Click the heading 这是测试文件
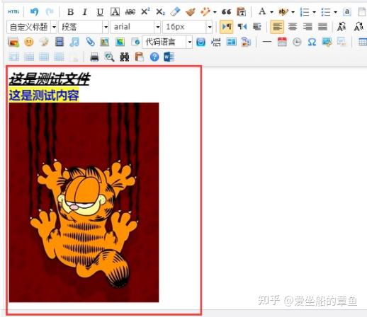Viewport: 367px width, 317px height. point(50,79)
